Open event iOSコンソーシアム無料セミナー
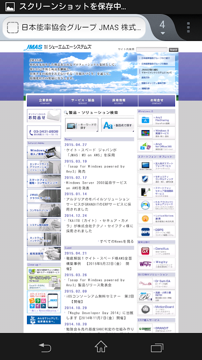Screen dimensions: 202x360 coord(99,299)
